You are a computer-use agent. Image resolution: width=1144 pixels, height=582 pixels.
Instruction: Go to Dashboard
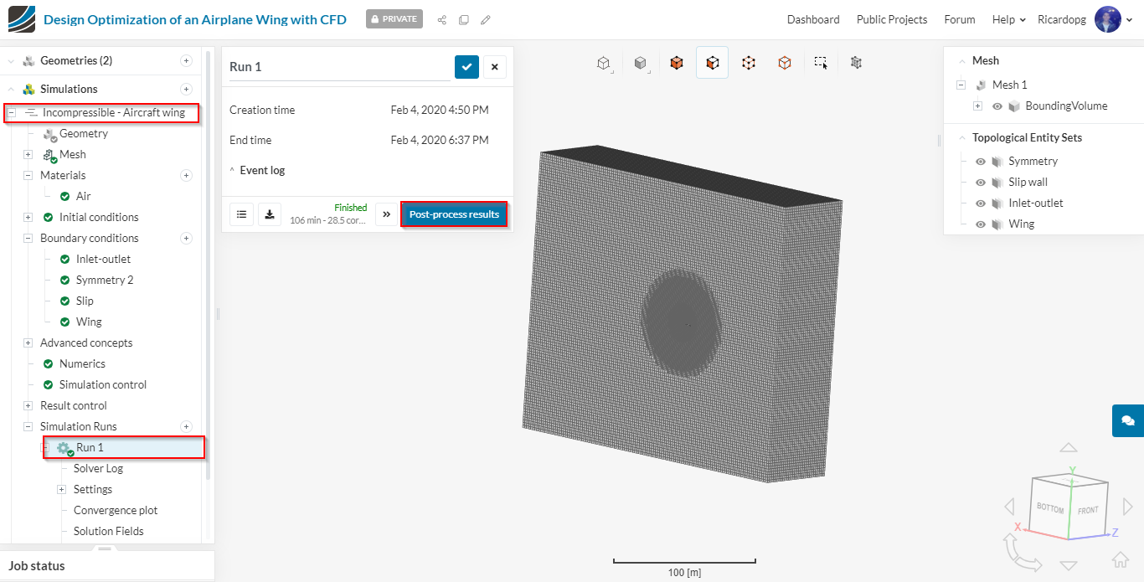click(813, 19)
